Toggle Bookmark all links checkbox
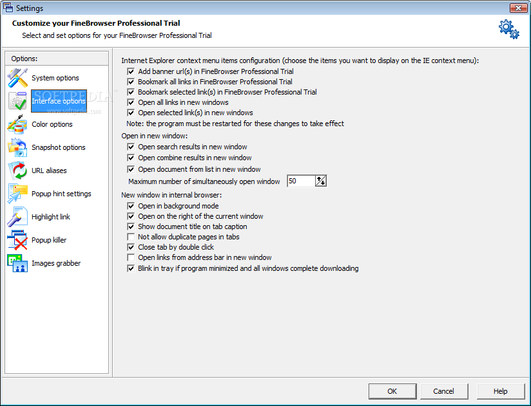 131,82
